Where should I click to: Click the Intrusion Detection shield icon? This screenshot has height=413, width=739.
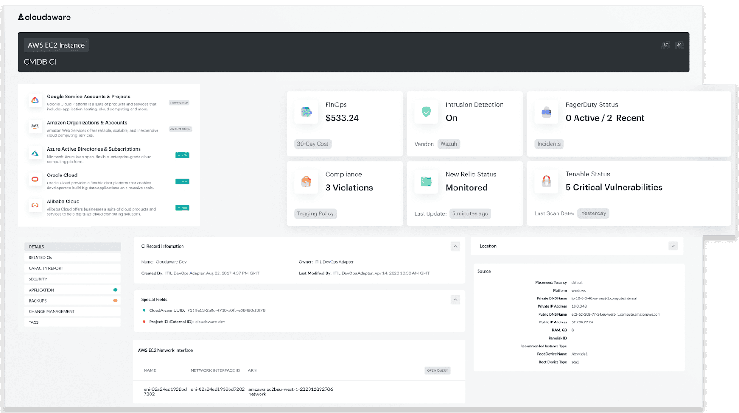[426, 112]
